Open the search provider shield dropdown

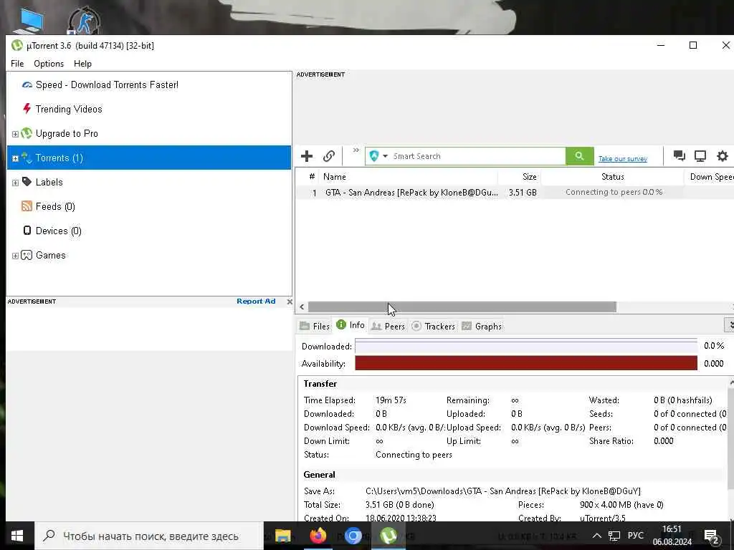378,155
